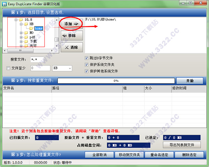Sort by 大小 column header
The image size is (209, 167).
point(158,89)
